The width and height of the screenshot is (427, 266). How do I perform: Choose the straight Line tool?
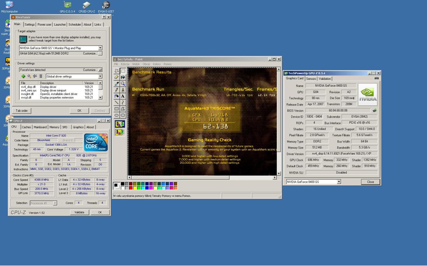[x=117, y=102]
